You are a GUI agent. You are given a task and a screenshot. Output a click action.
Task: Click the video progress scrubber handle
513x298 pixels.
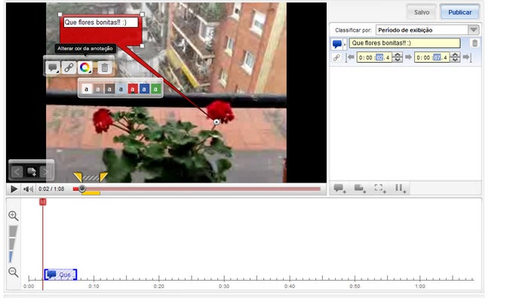(x=82, y=189)
